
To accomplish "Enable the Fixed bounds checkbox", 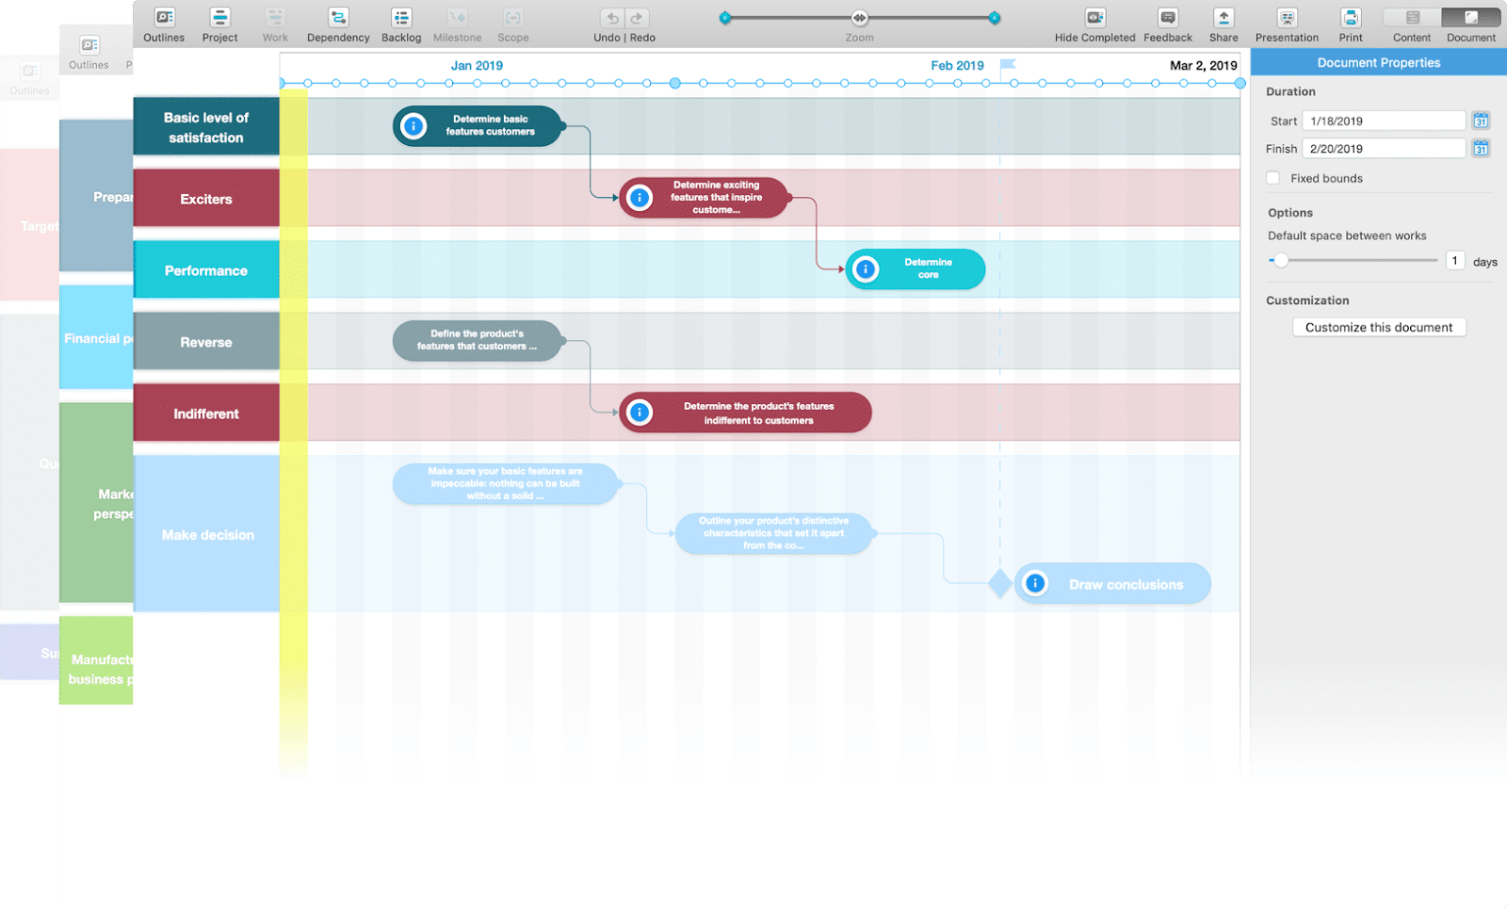I will (1273, 178).
